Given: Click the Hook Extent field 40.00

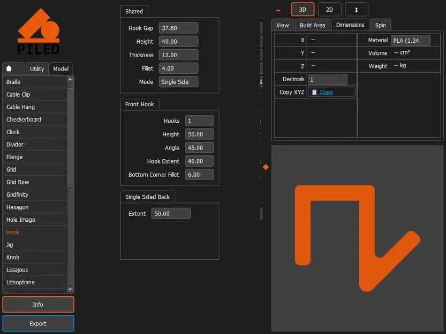Looking at the screenshot, I should pyautogui.click(x=199, y=161).
